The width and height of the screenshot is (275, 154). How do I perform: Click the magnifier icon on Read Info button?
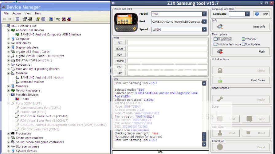pos(220,27)
